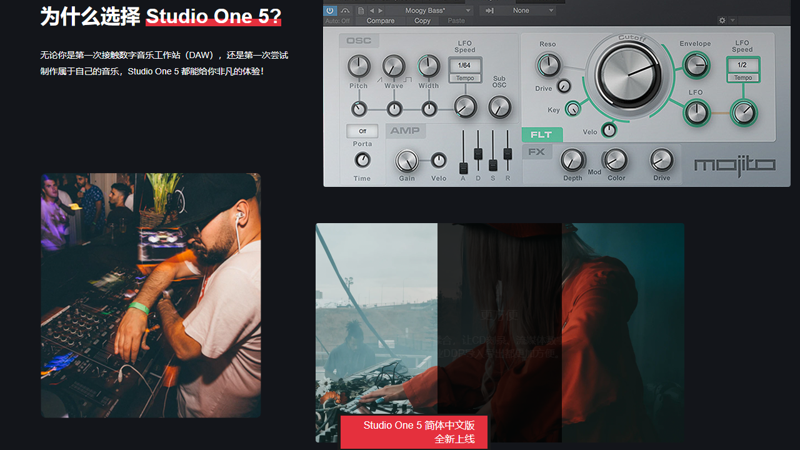Viewport: 800px width, 450px height.
Task: Expand the arrow next to settings gear
Action: 732,20
